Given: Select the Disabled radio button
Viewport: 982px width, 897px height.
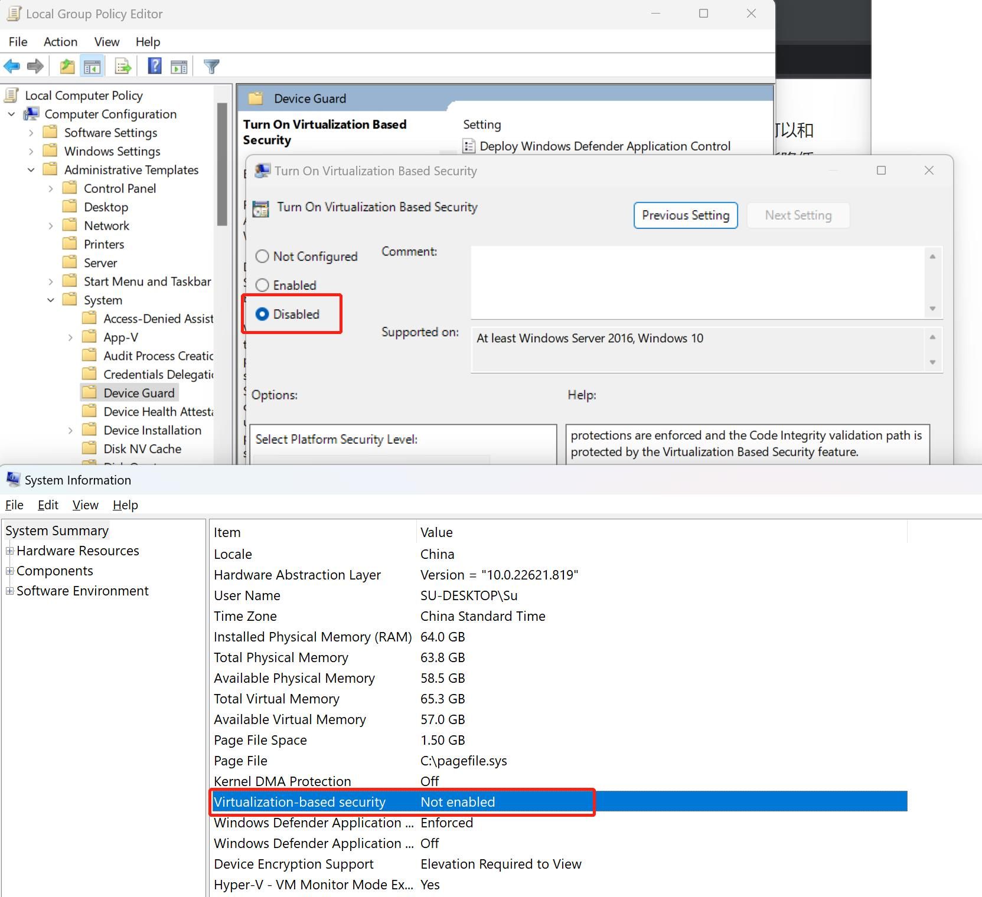Looking at the screenshot, I should 262,314.
